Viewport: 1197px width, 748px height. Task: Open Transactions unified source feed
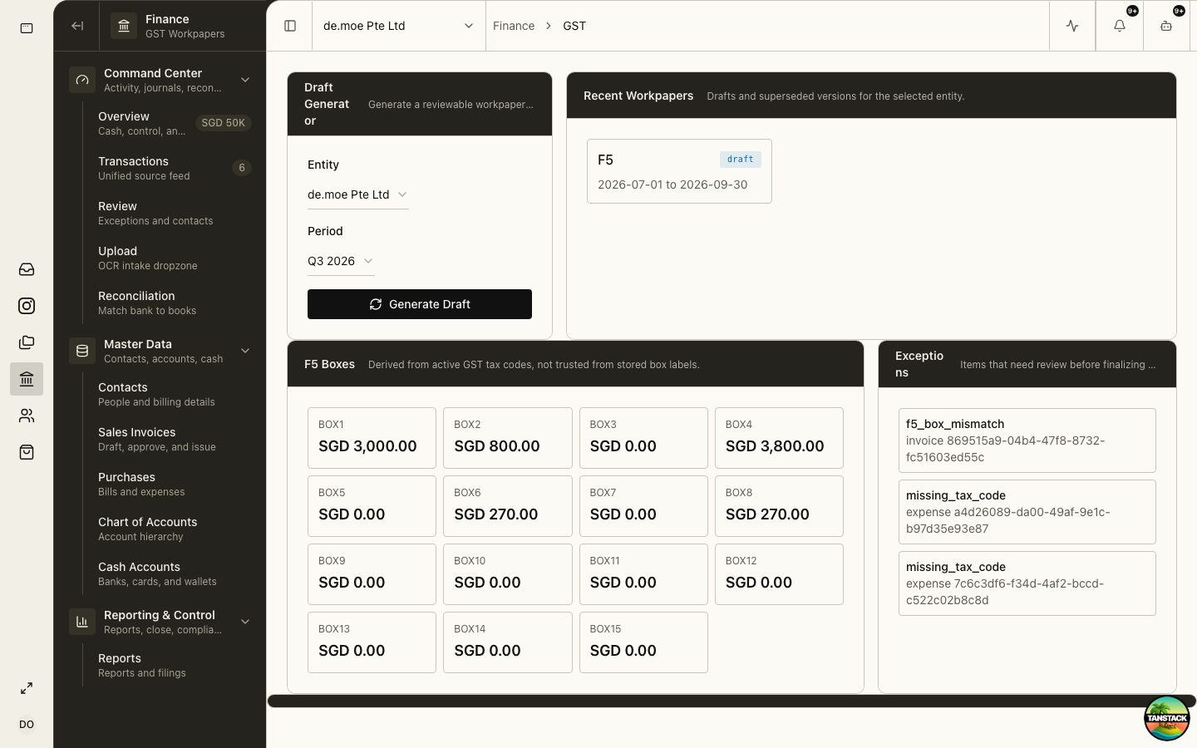tap(173, 168)
